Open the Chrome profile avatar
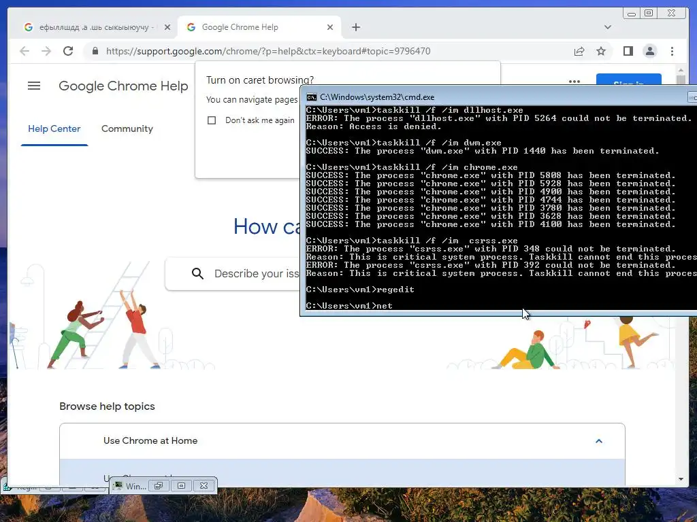 point(650,51)
